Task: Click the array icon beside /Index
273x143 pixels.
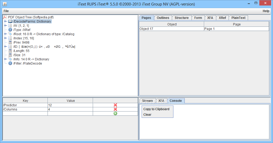Action: [10, 38]
